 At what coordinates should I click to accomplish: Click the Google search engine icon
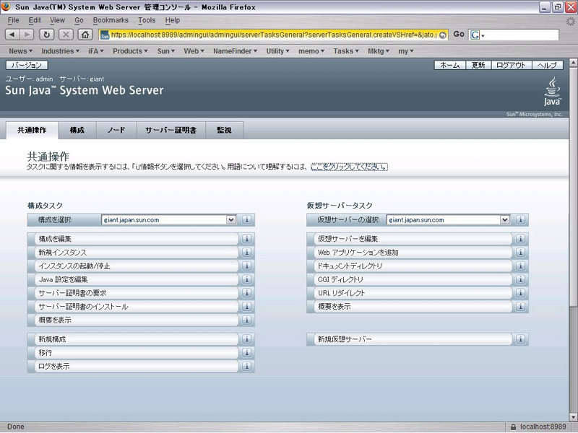pyautogui.click(x=475, y=35)
